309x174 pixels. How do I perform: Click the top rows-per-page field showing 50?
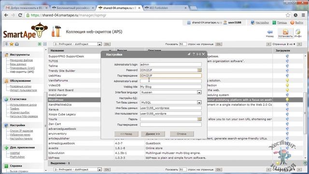(183, 44)
